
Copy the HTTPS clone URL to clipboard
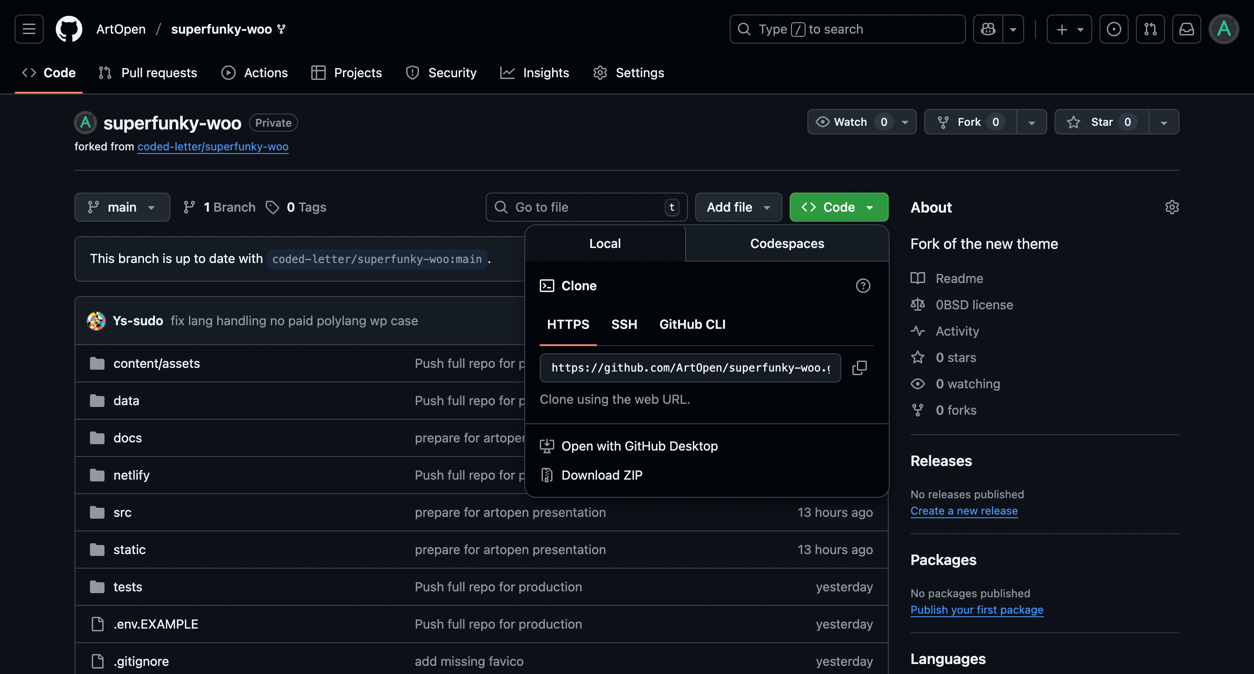coord(859,368)
